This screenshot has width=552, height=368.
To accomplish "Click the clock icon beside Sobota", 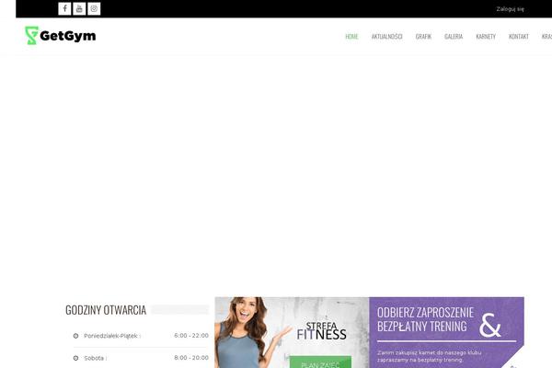I will [75, 358].
